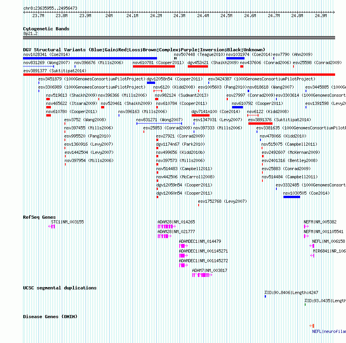The height and width of the screenshot is (343, 346).
Task: Click nsv519613 (Shaikh2009) label
Action: coord(72,95)
